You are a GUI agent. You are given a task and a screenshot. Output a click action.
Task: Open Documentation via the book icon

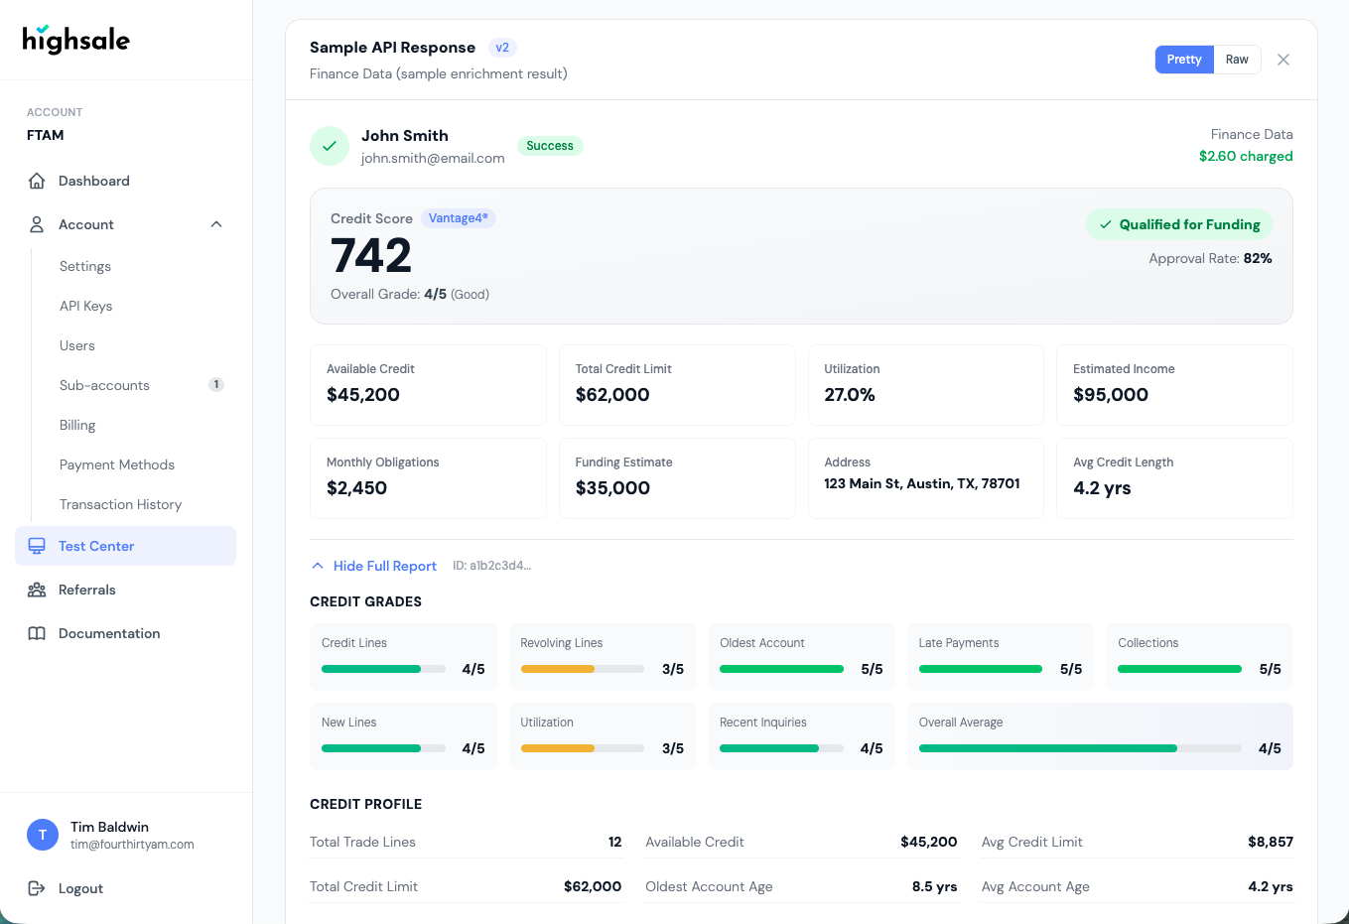click(x=36, y=633)
